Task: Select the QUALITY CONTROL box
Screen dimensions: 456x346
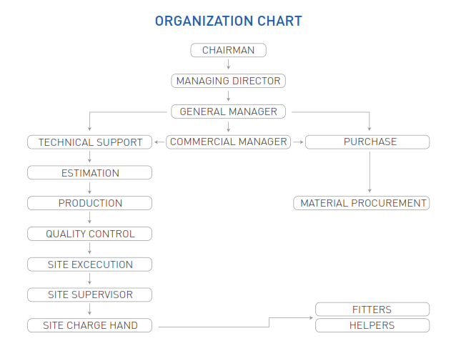Action: coord(89,234)
